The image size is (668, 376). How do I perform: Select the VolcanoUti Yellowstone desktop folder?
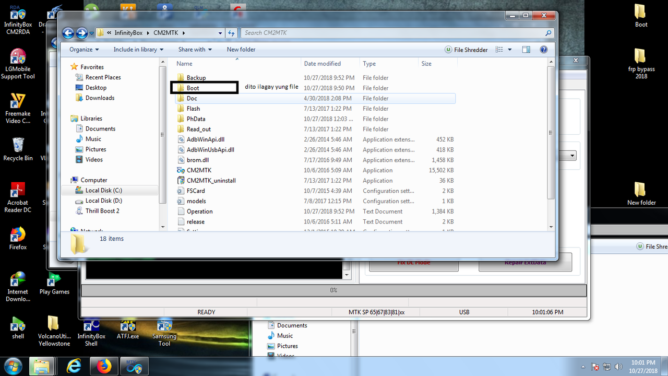(54, 331)
